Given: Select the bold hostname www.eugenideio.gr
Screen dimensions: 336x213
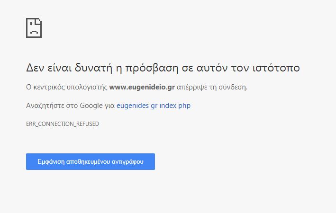Looking at the screenshot, I should pyautogui.click(x=142, y=87).
